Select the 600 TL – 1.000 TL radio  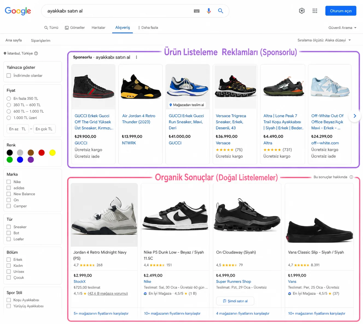[x=9, y=111]
